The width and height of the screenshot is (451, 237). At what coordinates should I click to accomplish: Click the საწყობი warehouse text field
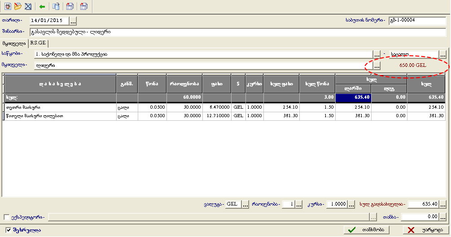pos(203,54)
